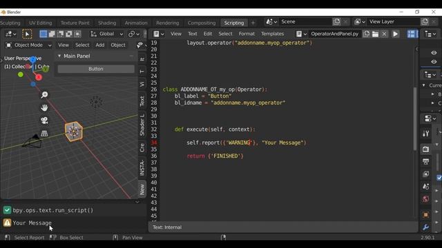Open pivot/link dropdown after Global
The image size is (442, 248).
pos(133,34)
